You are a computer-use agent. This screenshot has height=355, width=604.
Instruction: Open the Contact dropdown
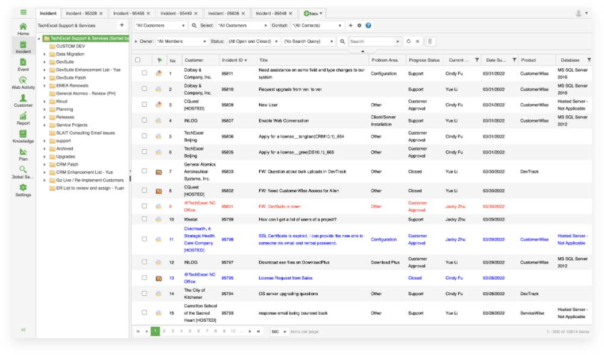pyautogui.click(x=316, y=25)
